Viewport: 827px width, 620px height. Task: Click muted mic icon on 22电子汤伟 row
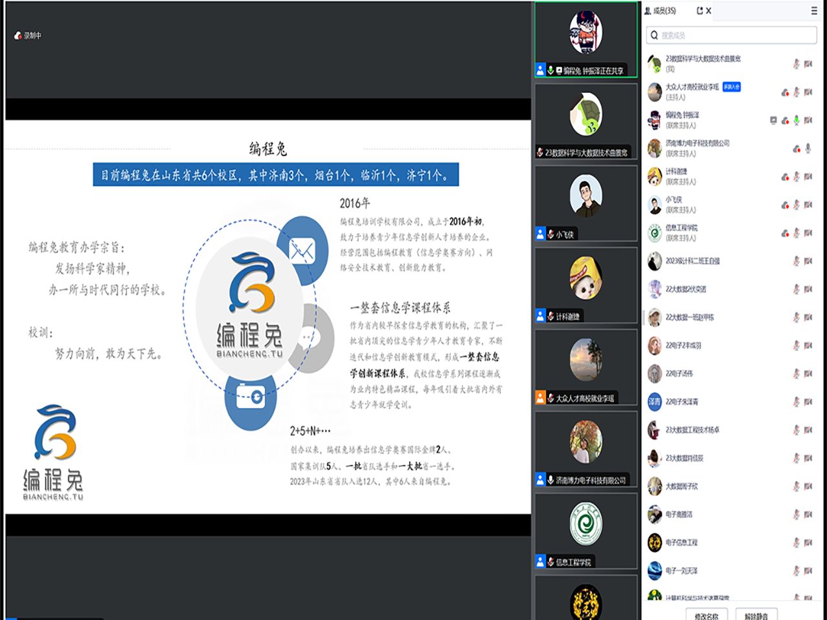[x=797, y=373]
